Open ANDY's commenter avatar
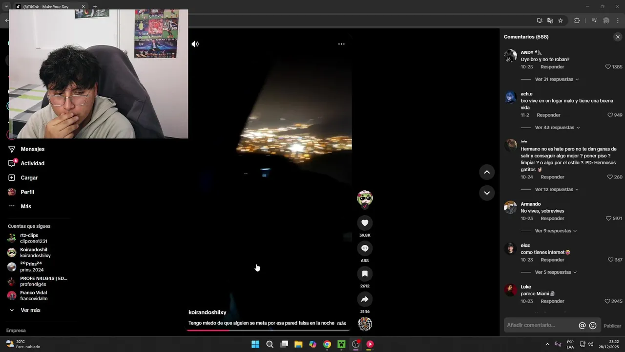This screenshot has width=625, height=352. 510,56
